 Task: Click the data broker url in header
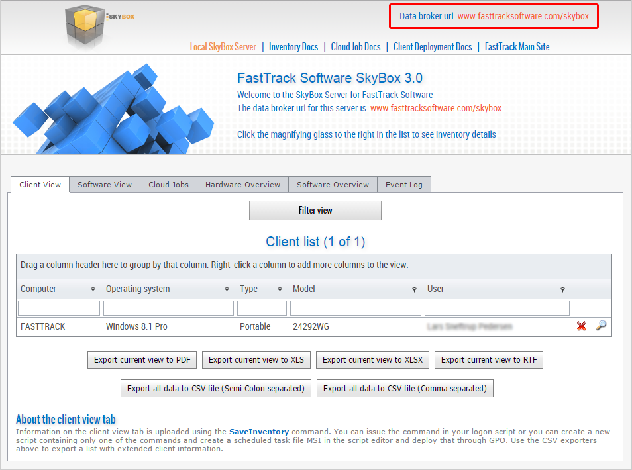(x=523, y=16)
